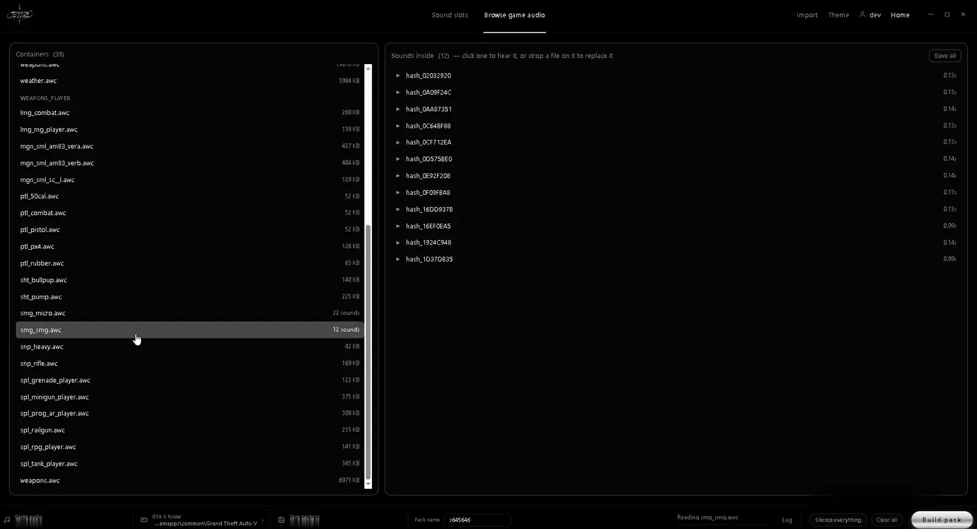
Task: Select the sht_pump.awc container
Action: pyautogui.click(x=190, y=297)
